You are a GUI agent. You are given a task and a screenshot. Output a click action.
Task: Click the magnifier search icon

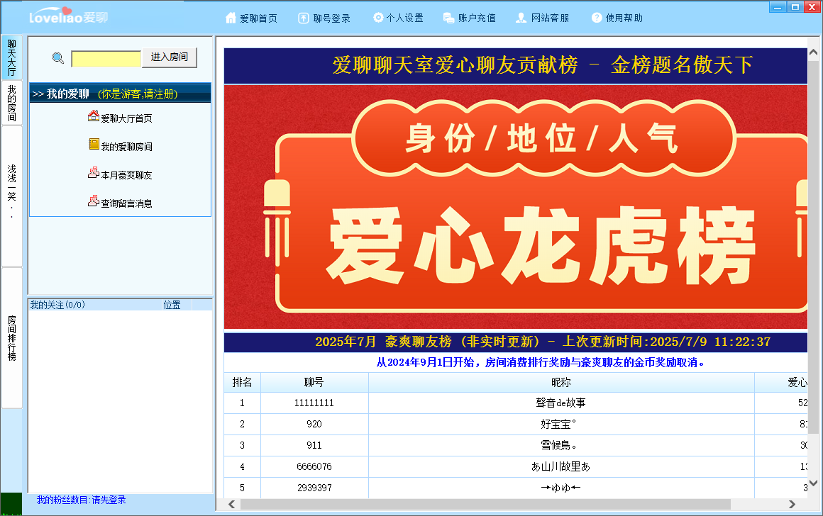pyautogui.click(x=57, y=57)
